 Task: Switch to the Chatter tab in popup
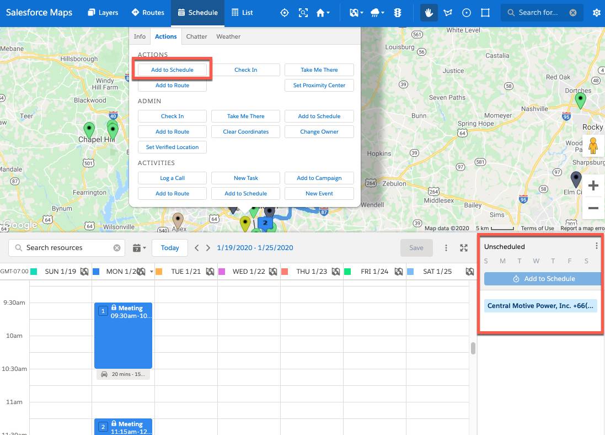click(196, 36)
